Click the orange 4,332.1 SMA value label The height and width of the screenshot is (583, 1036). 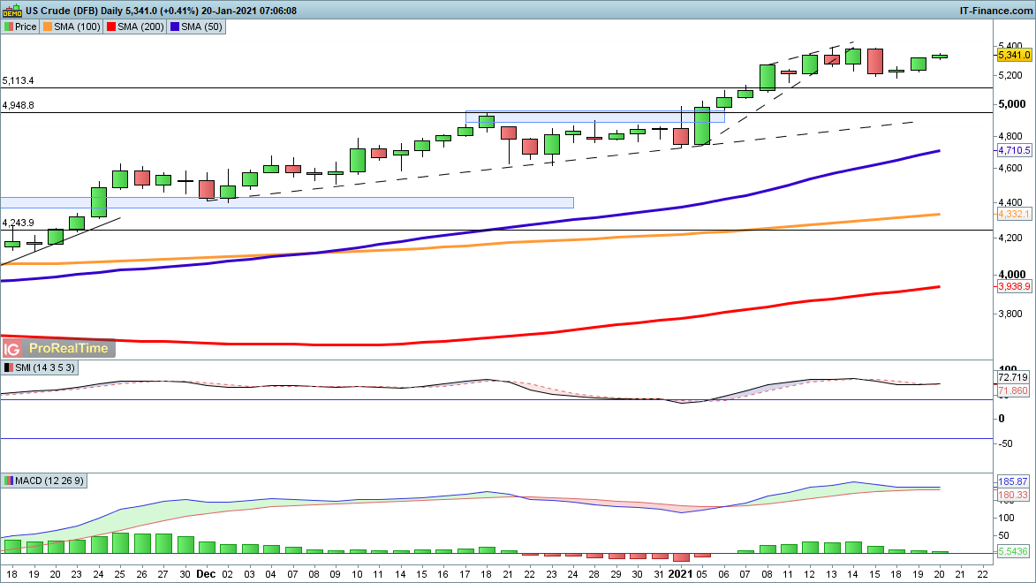1014,214
